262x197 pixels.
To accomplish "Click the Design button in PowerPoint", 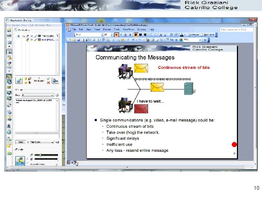I will [x=193, y=35].
